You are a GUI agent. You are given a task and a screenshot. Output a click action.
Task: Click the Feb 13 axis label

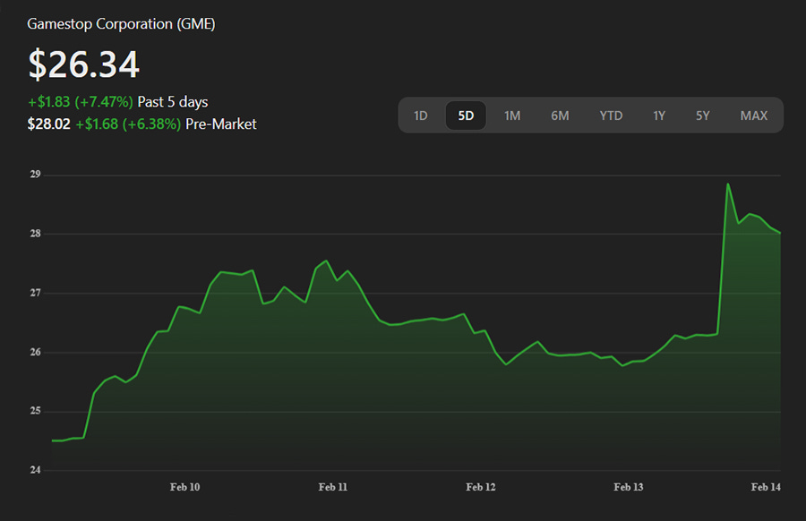[x=628, y=487]
